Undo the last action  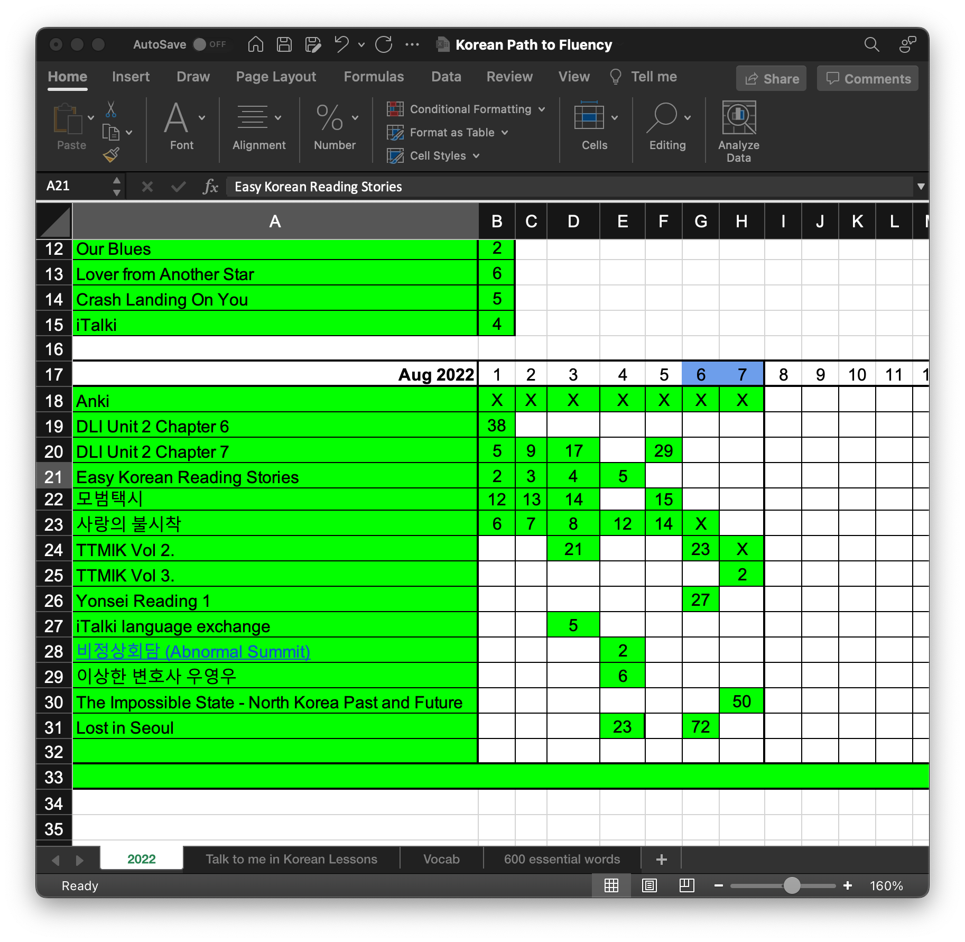pyautogui.click(x=341, y=44)
